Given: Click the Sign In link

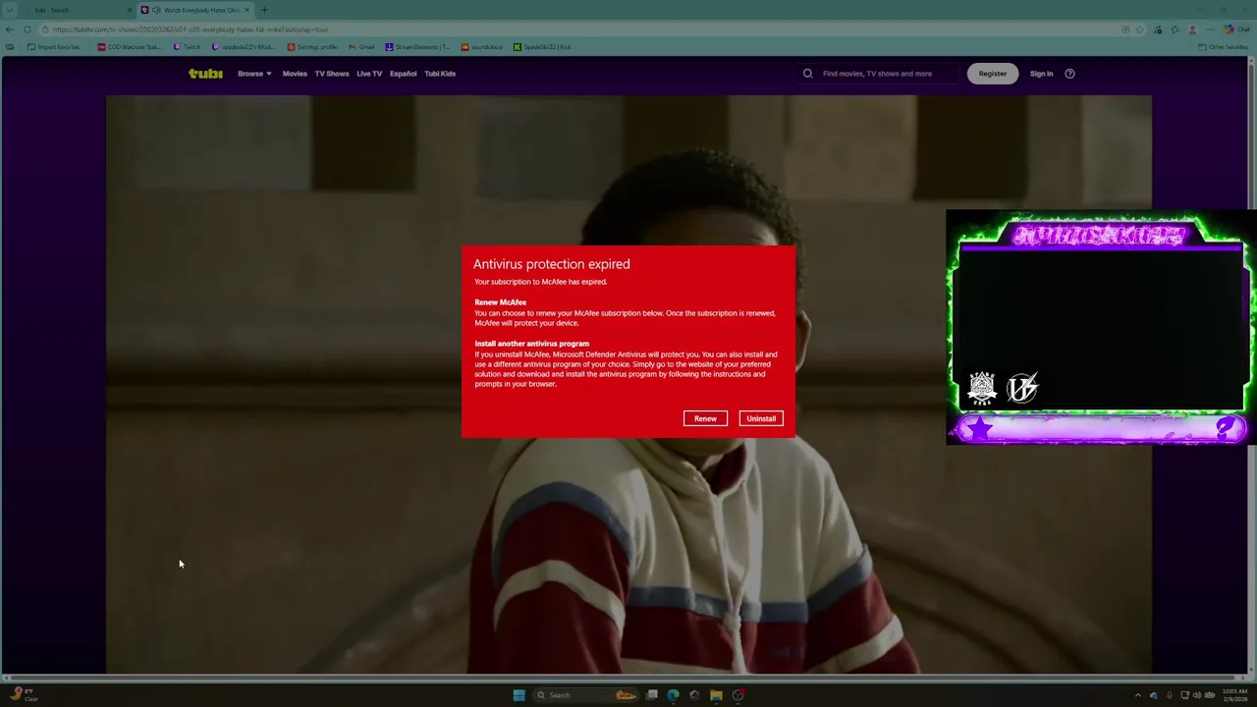Looking at the screenshot, I should 1041,74.
